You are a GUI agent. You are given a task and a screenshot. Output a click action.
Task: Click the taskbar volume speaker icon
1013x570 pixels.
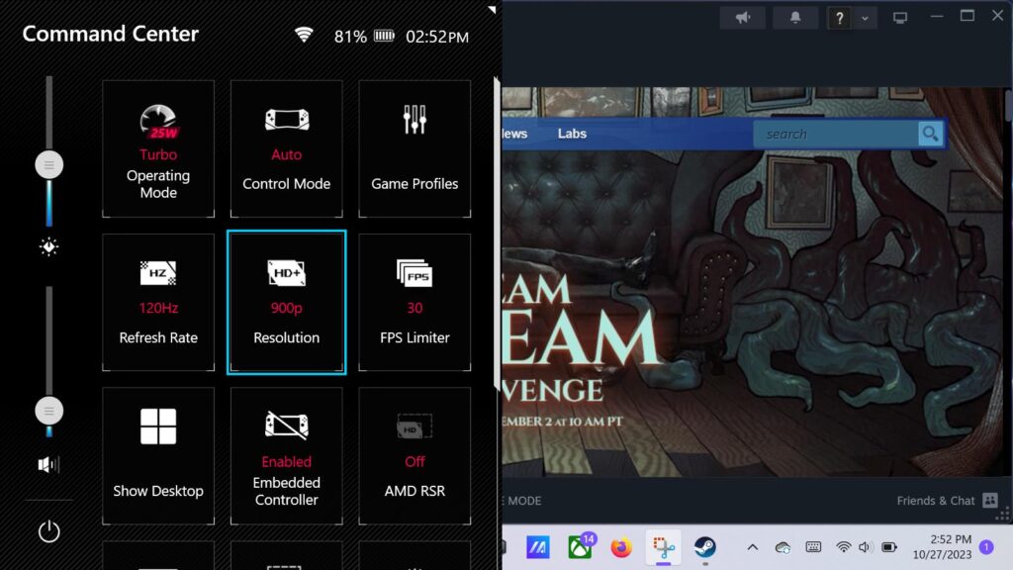click(x=865, y=547)
